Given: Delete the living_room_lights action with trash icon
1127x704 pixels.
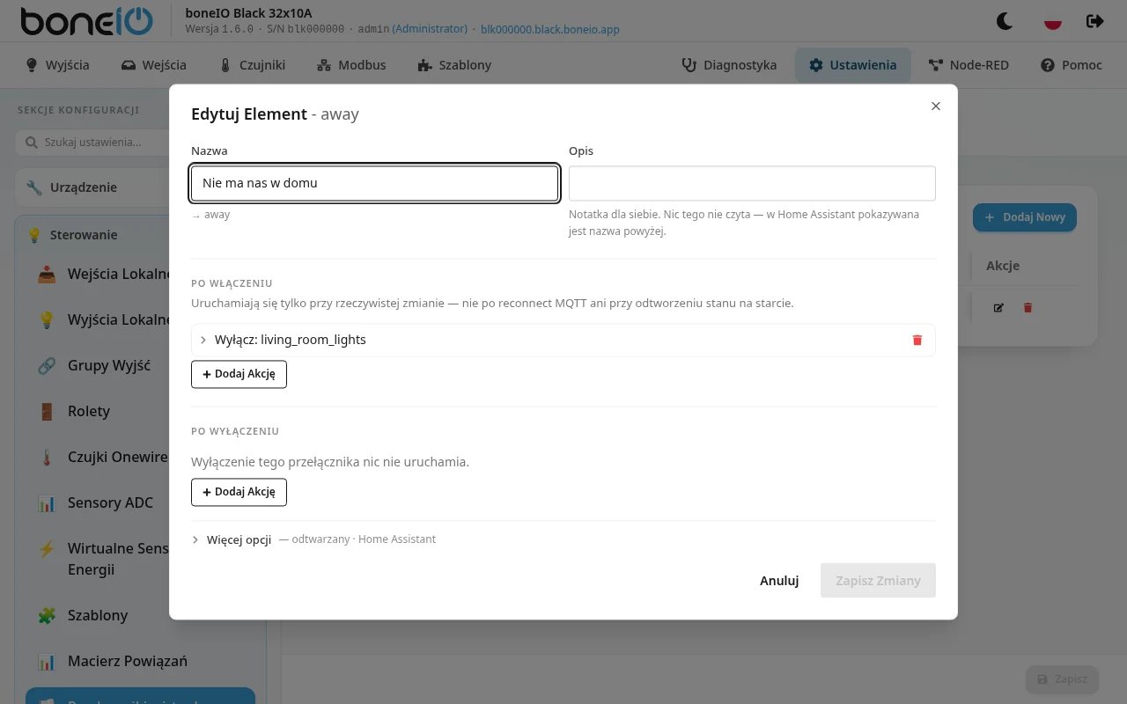Looking at the screenshot, I should (x=917, y=340).
